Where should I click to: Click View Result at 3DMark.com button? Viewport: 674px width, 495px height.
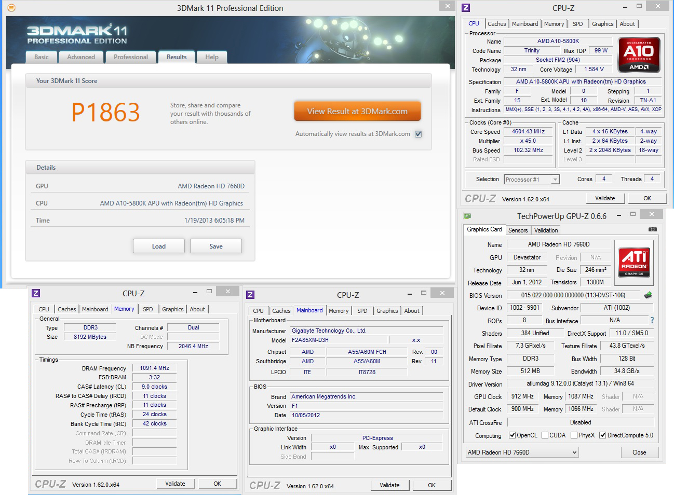357,111
